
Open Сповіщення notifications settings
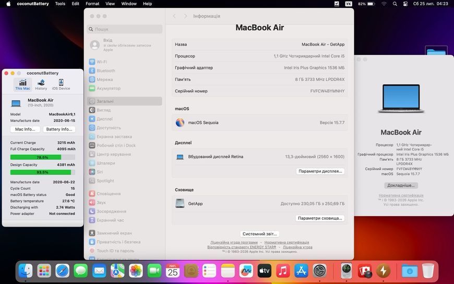click(125, 194)
